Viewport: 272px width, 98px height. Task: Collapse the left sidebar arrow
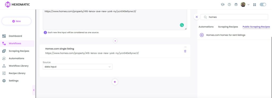pos(34,90)
